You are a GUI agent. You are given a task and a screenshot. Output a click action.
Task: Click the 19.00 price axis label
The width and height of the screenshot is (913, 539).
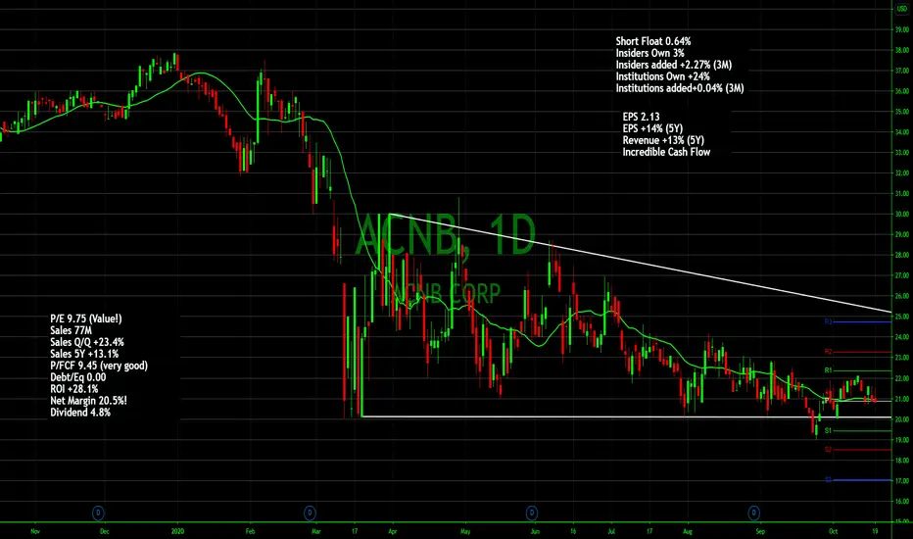[x=902, y=440]
